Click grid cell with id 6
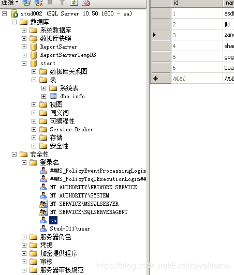 [x=197, y=68]
